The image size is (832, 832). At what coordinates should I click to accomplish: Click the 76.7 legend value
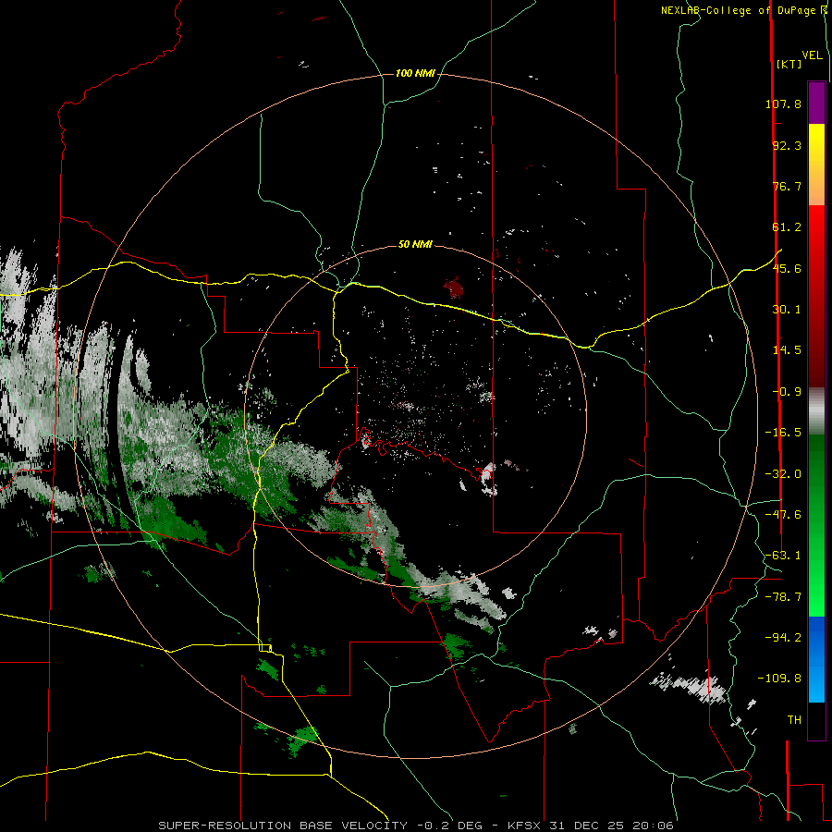[x=787, y=186]
